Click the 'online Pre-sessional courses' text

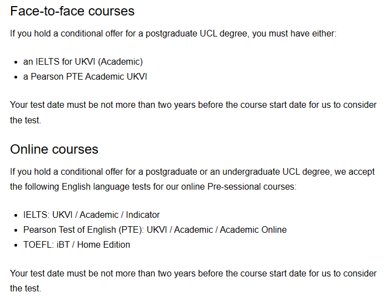238,187
